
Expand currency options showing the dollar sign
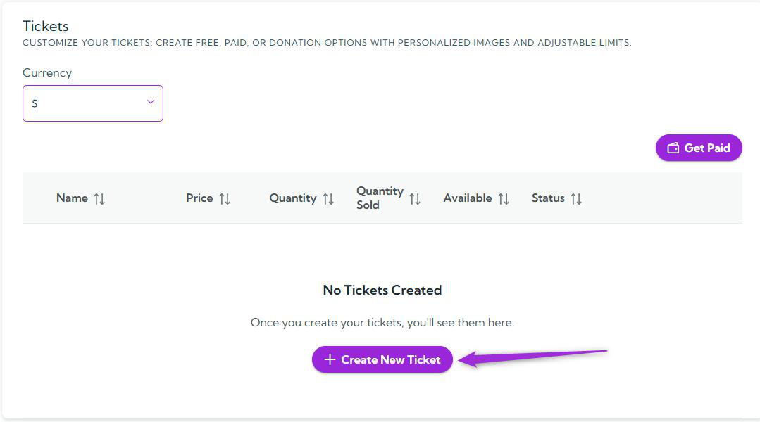92,103
